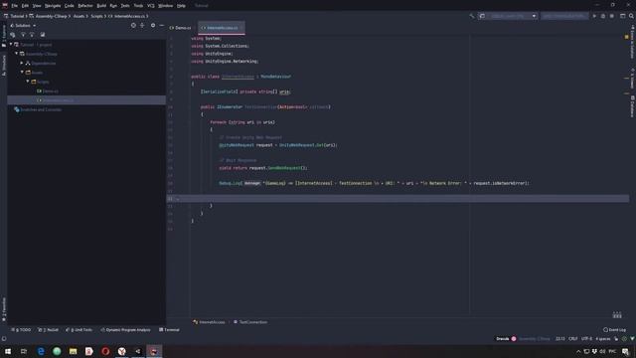Toggle the Structure side tool window tab
This screenshot has height=358, width=636.
(x=4, y=66)
